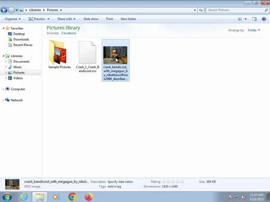Screen dimensions: 270x202
Task: Open Recent Places in Favorites
Action: pos(23,45)
